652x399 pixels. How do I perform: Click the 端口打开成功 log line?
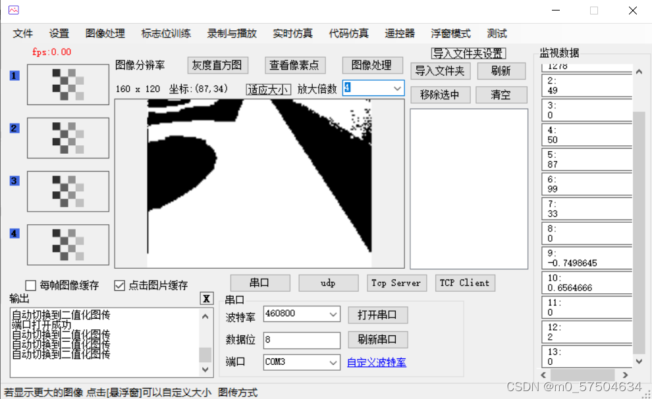point(41,325)
